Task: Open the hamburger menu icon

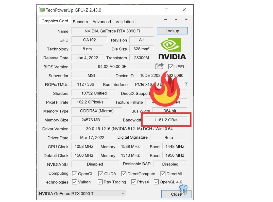Action: 186,20
